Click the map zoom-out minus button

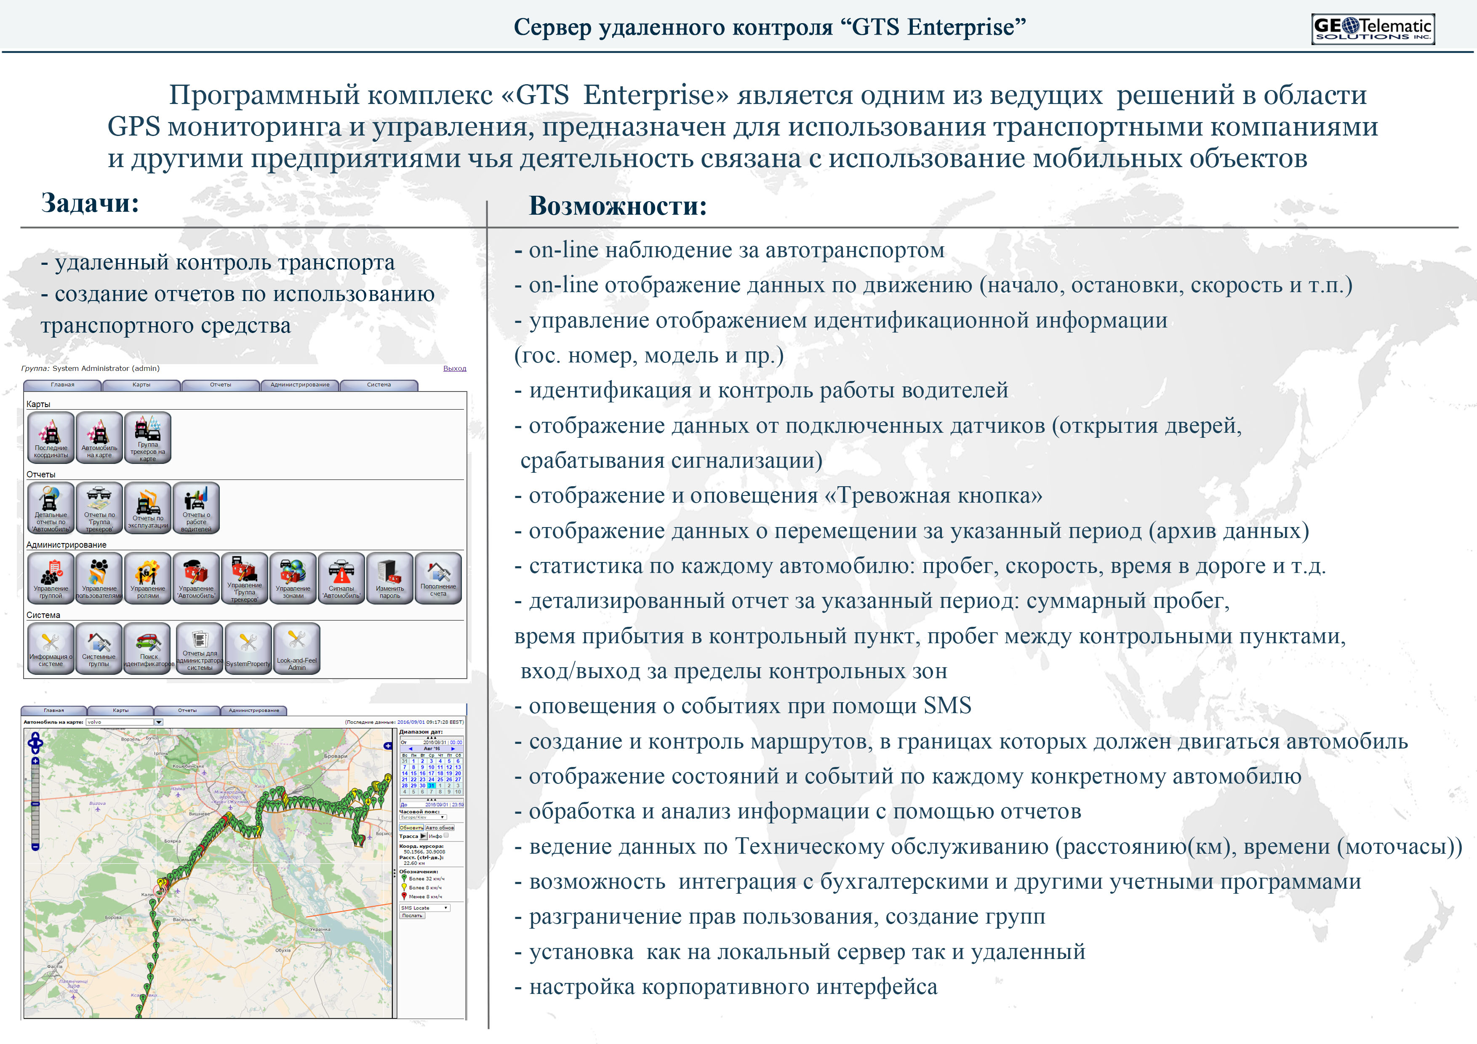pyautogui.click(x=35, y=847)
